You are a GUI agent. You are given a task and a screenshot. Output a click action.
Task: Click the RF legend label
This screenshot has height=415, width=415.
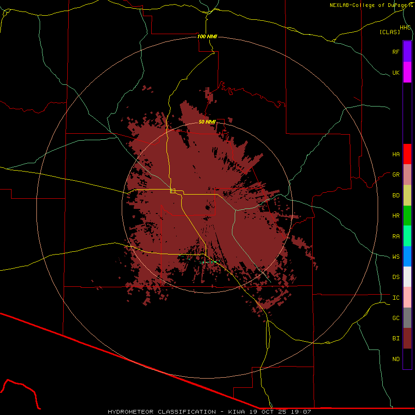[396, 52]
